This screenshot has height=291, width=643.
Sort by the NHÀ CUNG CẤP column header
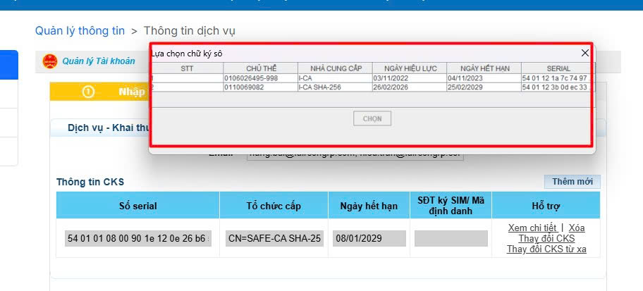click(335, 68)
